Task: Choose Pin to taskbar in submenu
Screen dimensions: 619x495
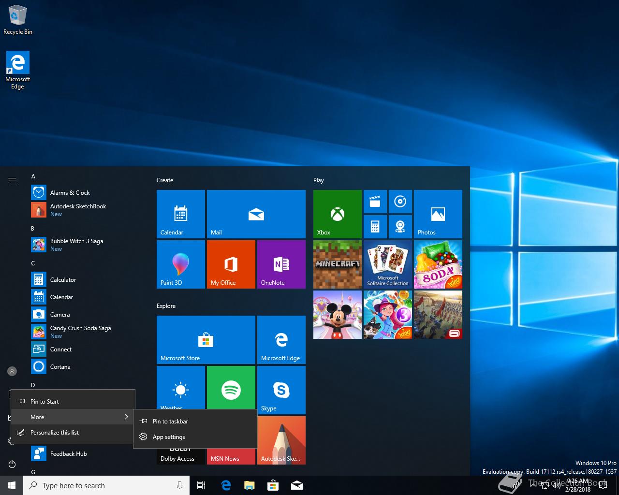Action: coord(195,421)
